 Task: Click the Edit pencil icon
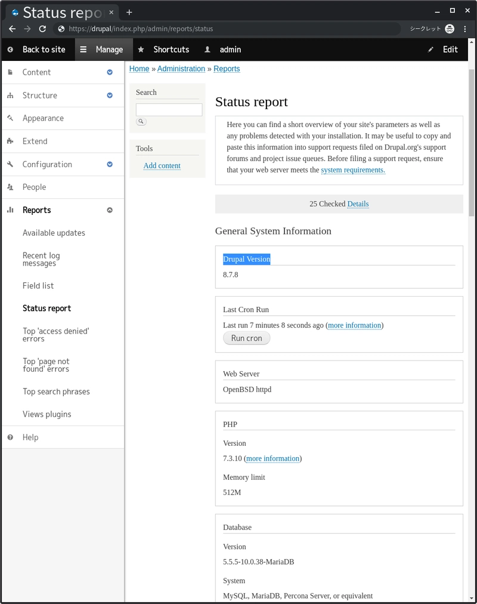click(x=430, y=50)
